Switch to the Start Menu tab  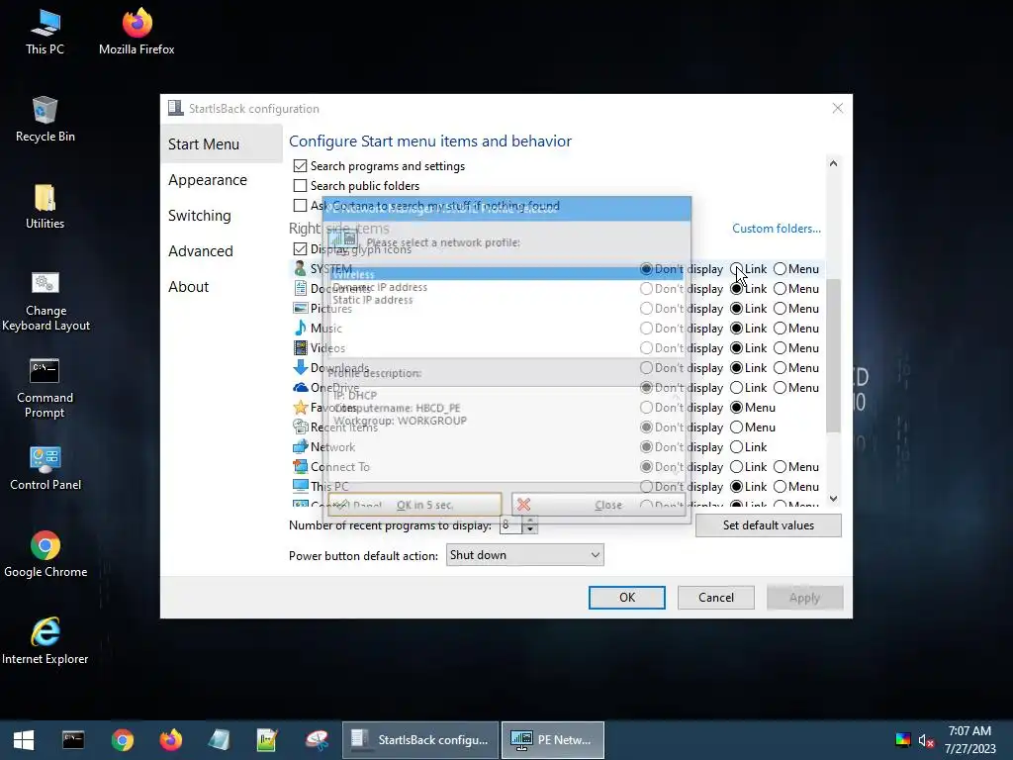[x=221, y=144]
